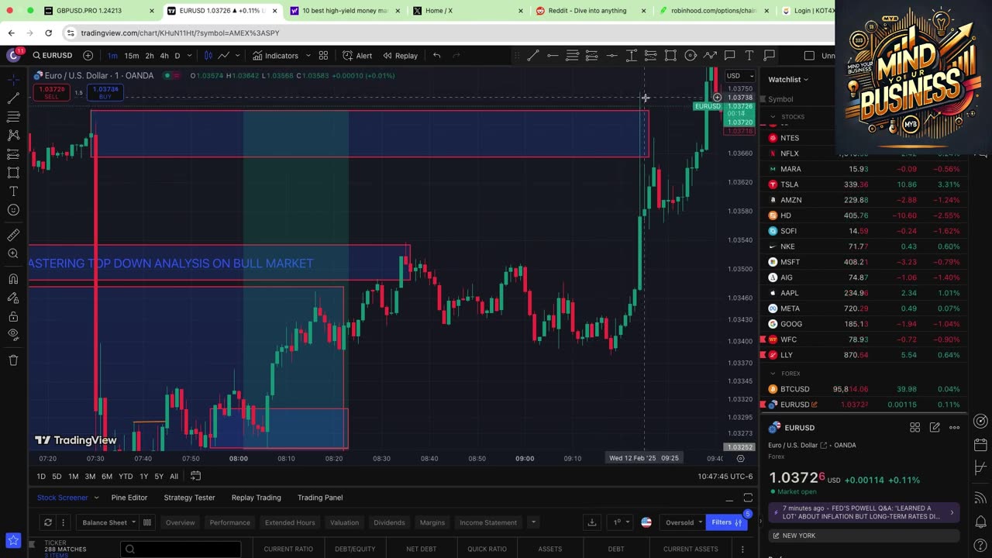Image resolution: width=992 pixels, height=558 pixels.
Task: Select the text T tool in favorites toolbar
Action: click(x=749, y=56)
